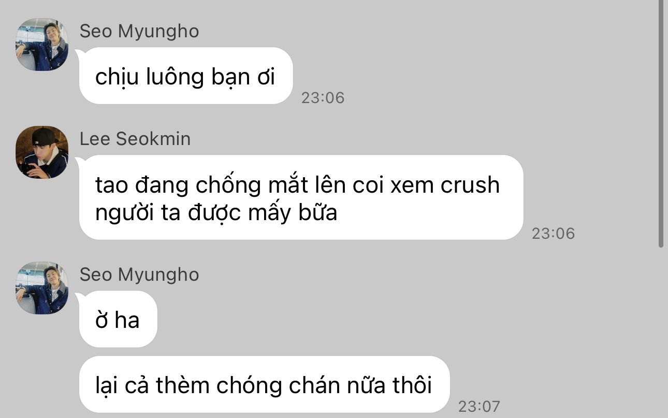The height and width of the screenshot is (418, 668).
Task: Tap Lee Seokmin's profile picture
Action: tap(42, 152)
